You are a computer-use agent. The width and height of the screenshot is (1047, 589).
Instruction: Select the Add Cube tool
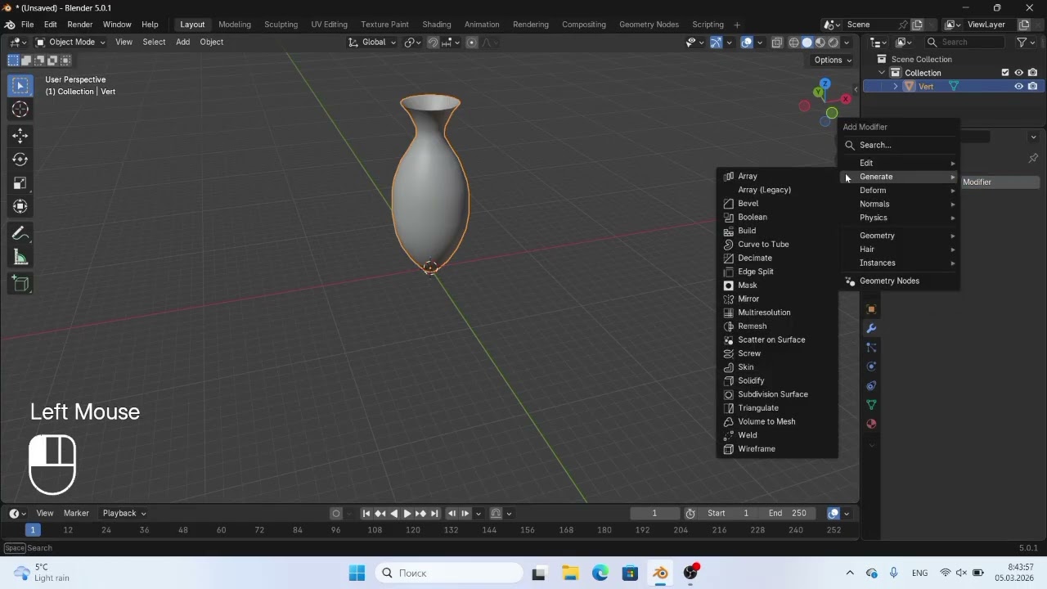tap(20, 284)
